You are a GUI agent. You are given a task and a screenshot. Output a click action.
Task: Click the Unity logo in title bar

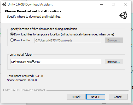tap(4, 4)
